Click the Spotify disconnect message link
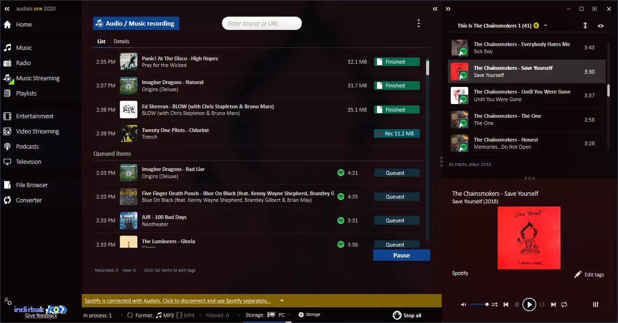Image resolution: width=618 pixels, height=323 pixels. [x=177, y=301]
